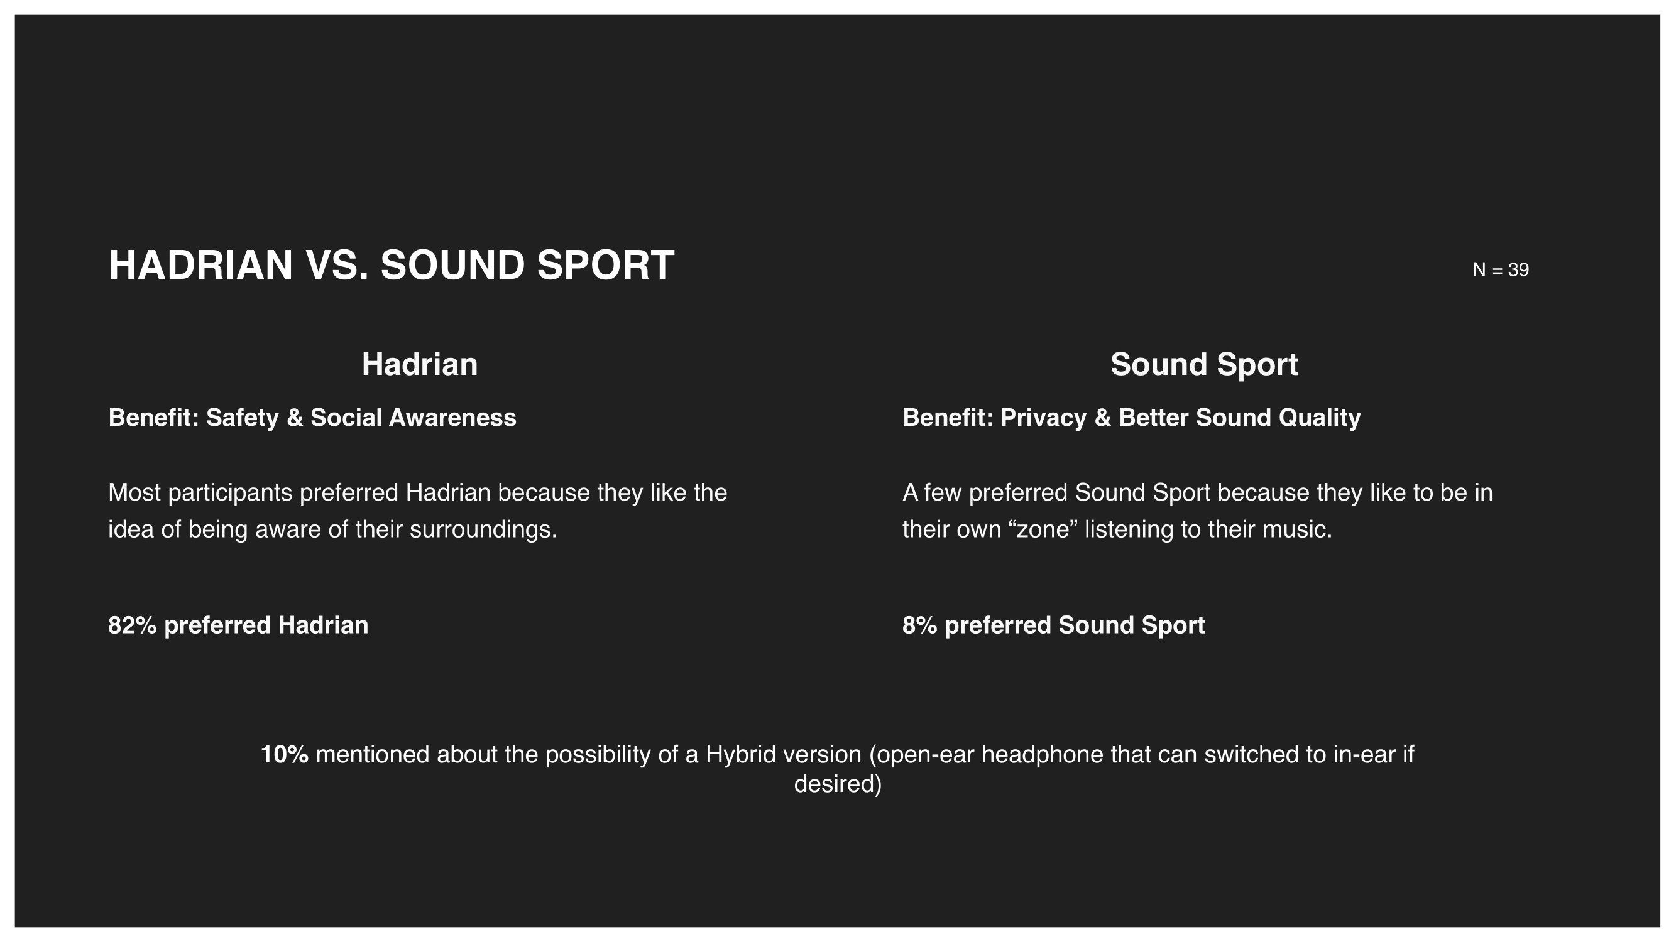Select Benefit: Privacy & Better Sound Quality text
Viewport: 1676px width, 942px height.
click(1131, 418)
